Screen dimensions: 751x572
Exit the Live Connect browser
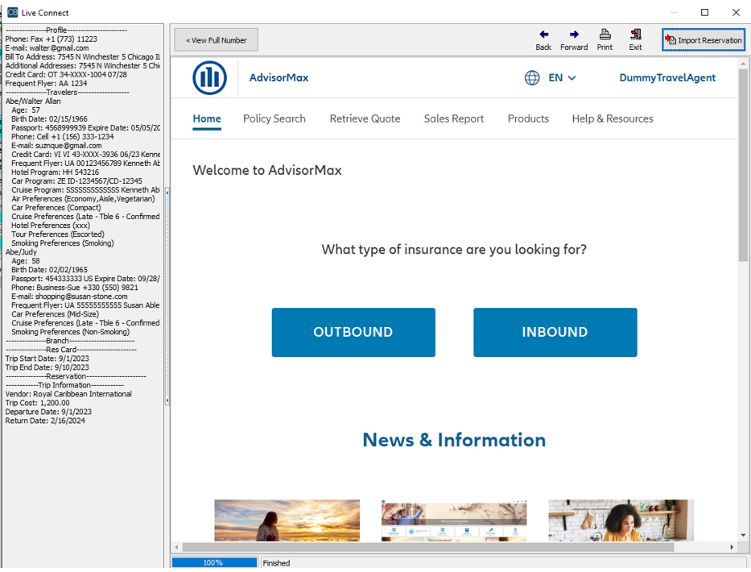click(636, 39)
